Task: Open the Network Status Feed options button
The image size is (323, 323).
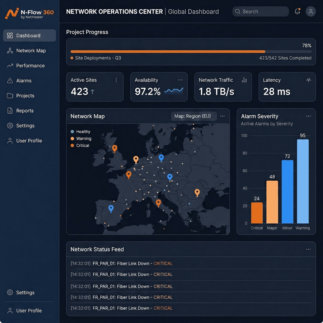Action: [x=308, y=249]
